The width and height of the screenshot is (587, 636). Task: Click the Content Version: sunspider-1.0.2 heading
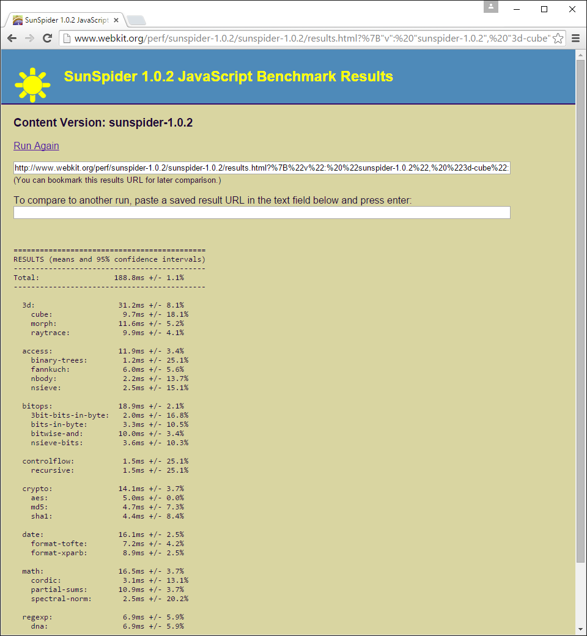coord(103,122)
